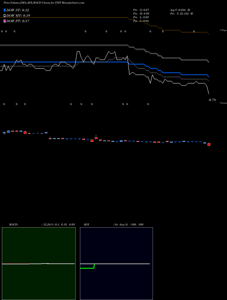
Task: Click the '<Lows' marker label
Action: [x=223, y=103]
